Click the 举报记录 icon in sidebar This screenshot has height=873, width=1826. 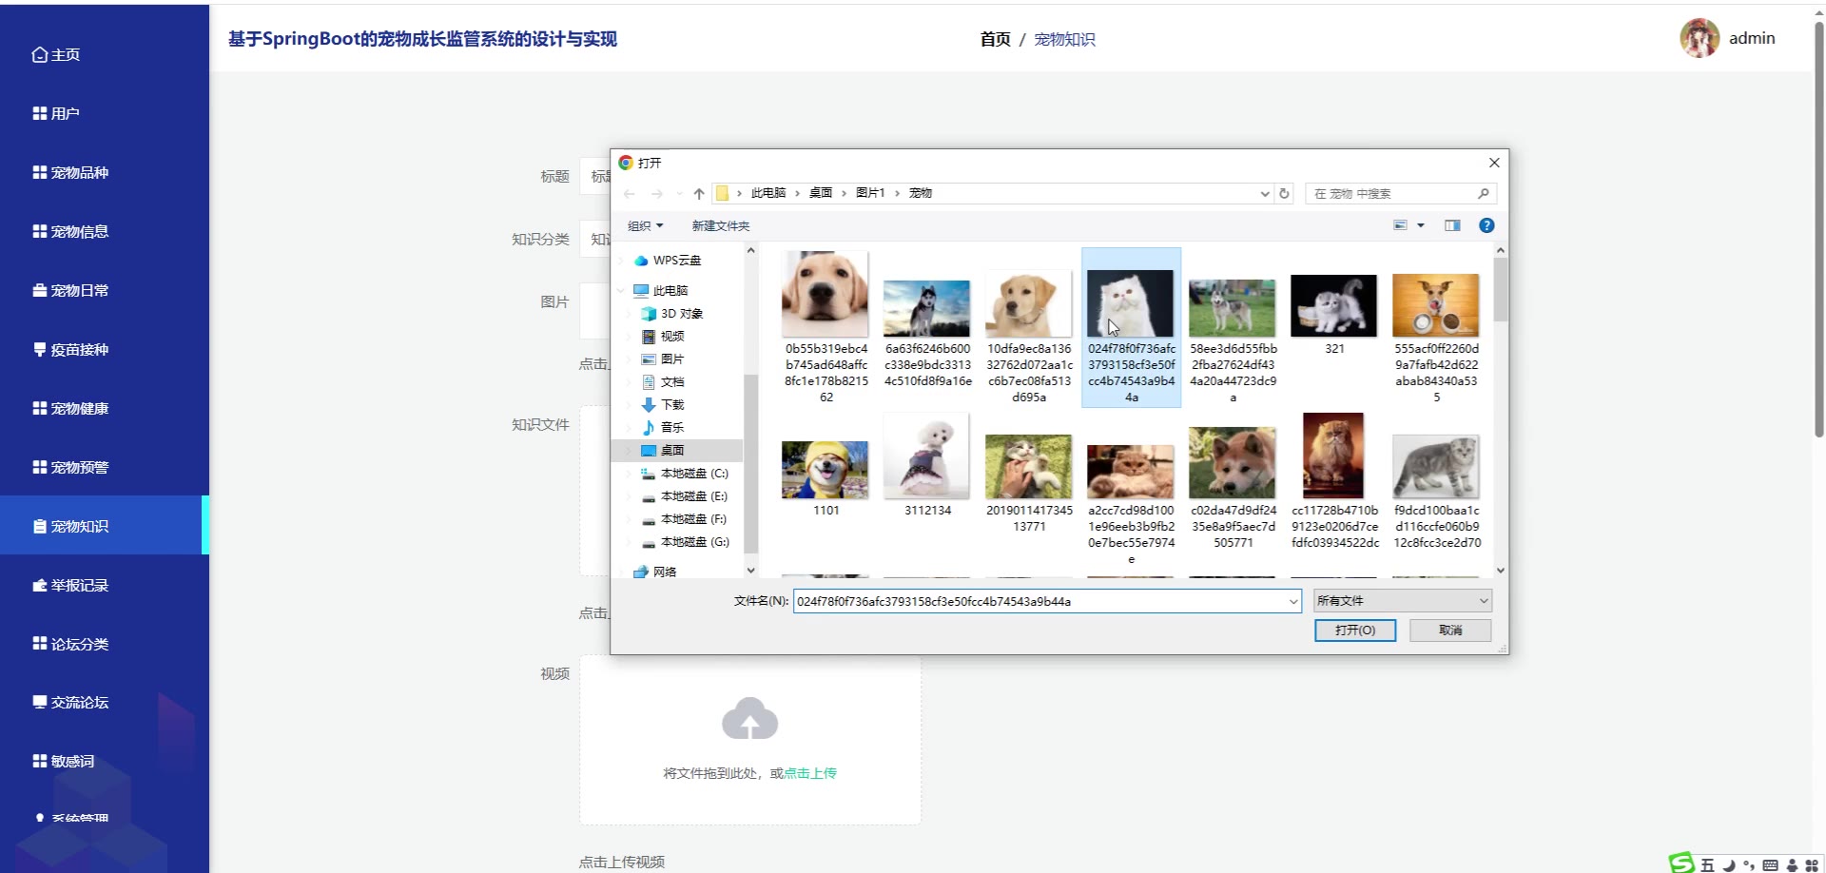pyautogui.click(x=40, y=586)
